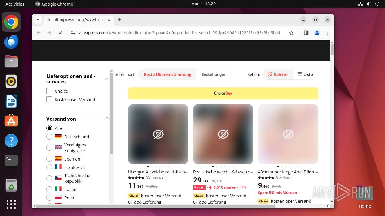Select second image dot under third product
The image size is (385, 216).
click(282, 166)
